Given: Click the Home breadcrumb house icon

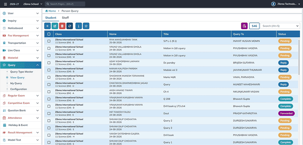Looking at the screenshot, I should pyautogui.click(x=46, y=11).
